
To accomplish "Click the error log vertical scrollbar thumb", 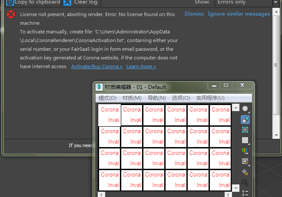I will click(x=276, y=65).
